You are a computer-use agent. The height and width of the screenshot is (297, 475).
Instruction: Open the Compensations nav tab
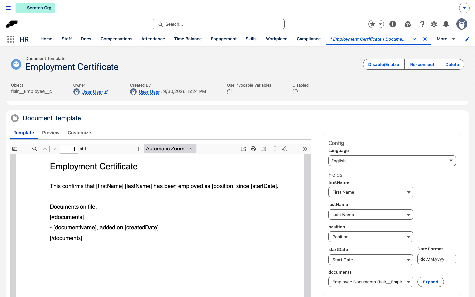(x=116, y=39)
